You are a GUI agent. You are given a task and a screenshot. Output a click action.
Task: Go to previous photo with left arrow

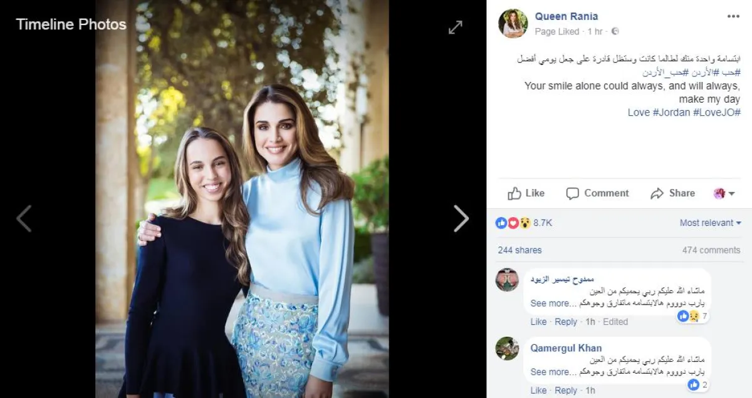[x=24, y=218]
